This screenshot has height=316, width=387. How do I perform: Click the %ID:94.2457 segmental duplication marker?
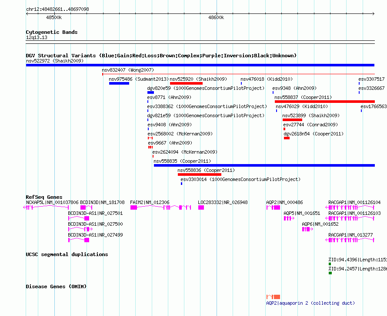pyautogui.click(x=330, y=273)
